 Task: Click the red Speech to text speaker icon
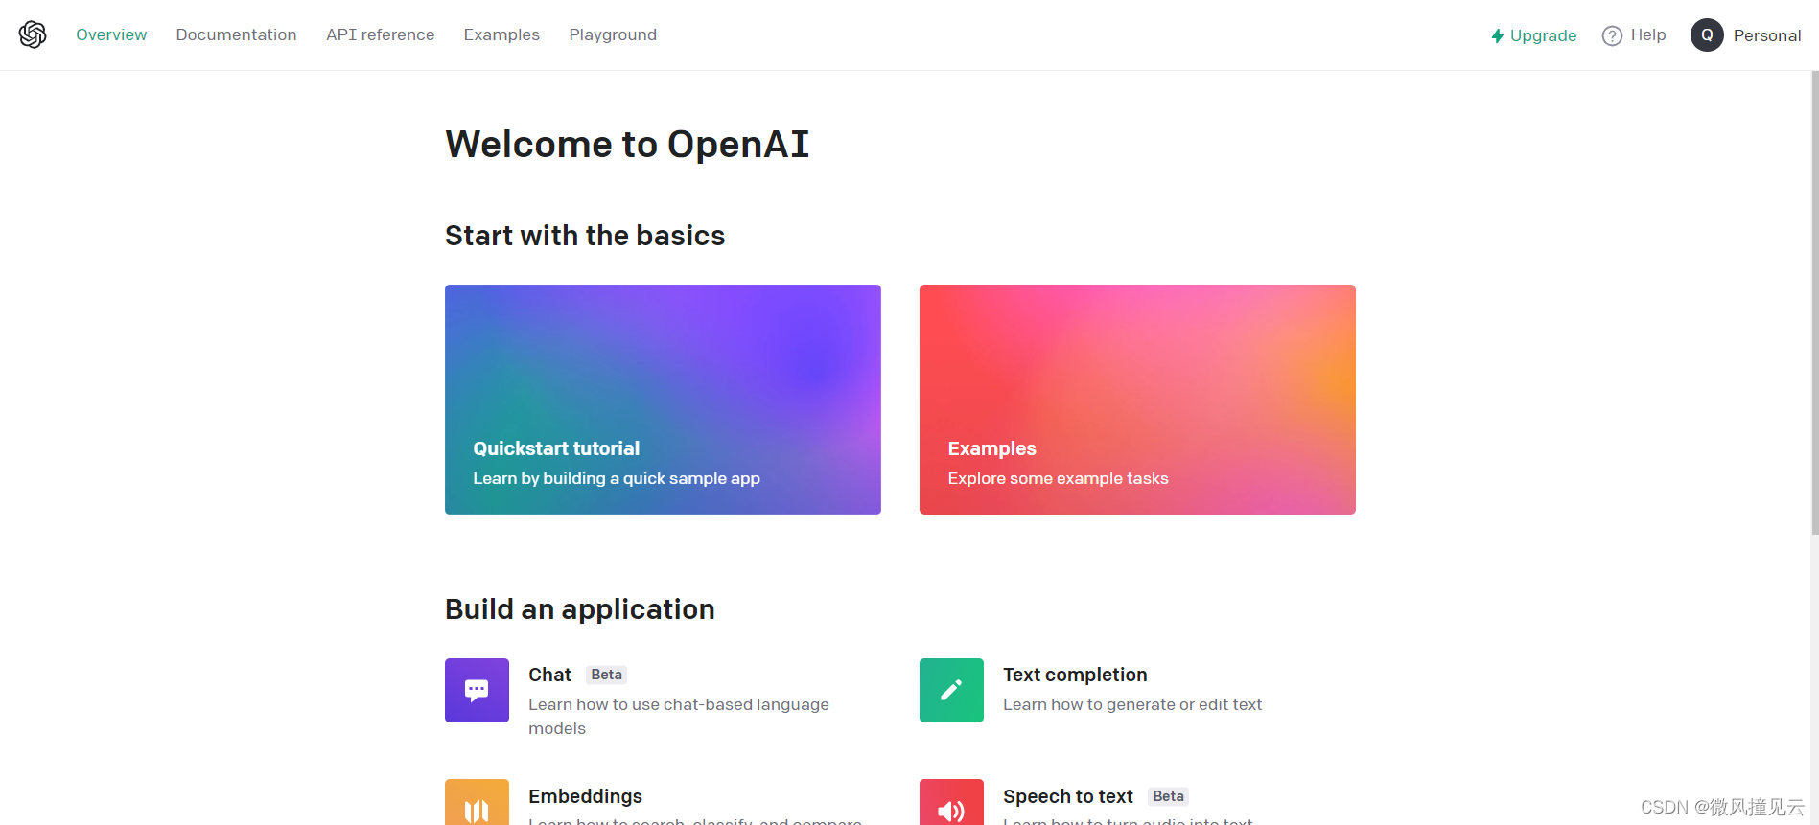pyautogui.click(x=951, y=802)
